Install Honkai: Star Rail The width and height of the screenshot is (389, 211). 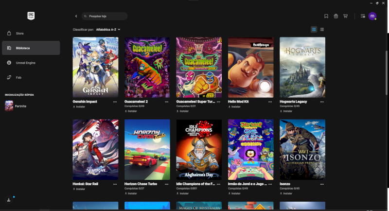pyautogui.click(x=79, y=189)
